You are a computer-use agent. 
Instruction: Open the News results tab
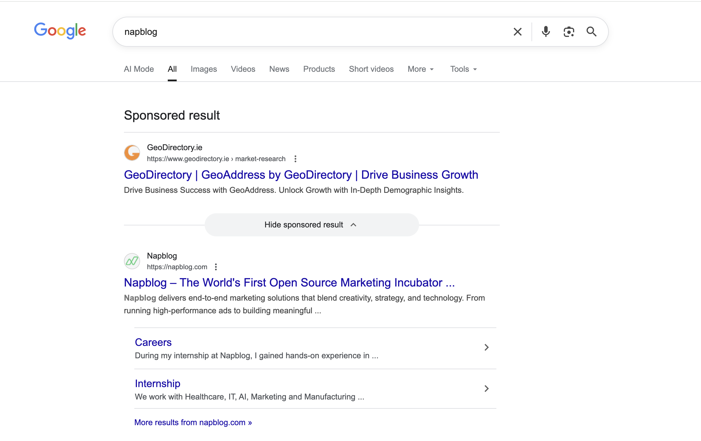(x=279, y=69)
